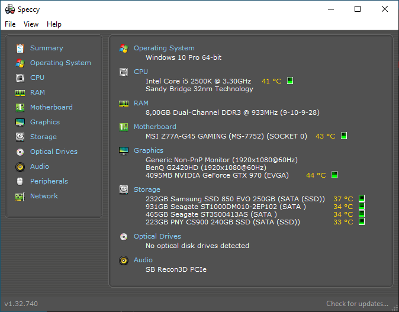Open the Graphics heading link in summary

point(149,150)
